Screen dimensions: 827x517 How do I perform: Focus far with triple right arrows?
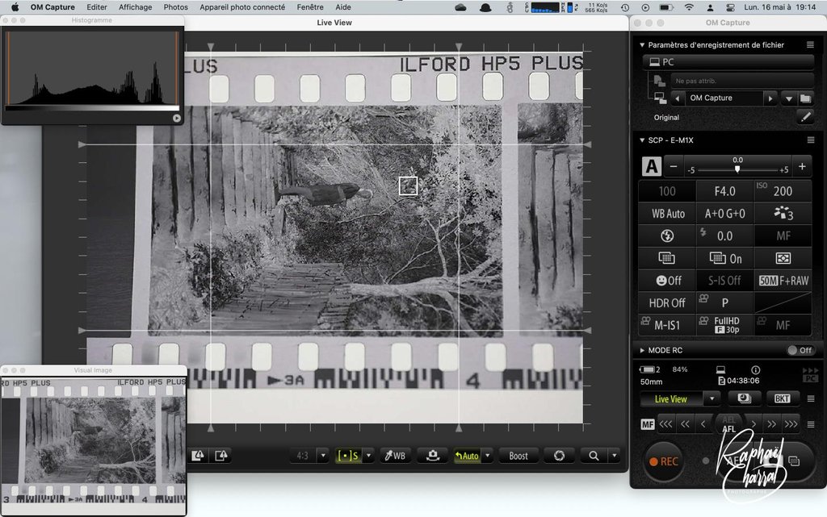click(791, 424)
